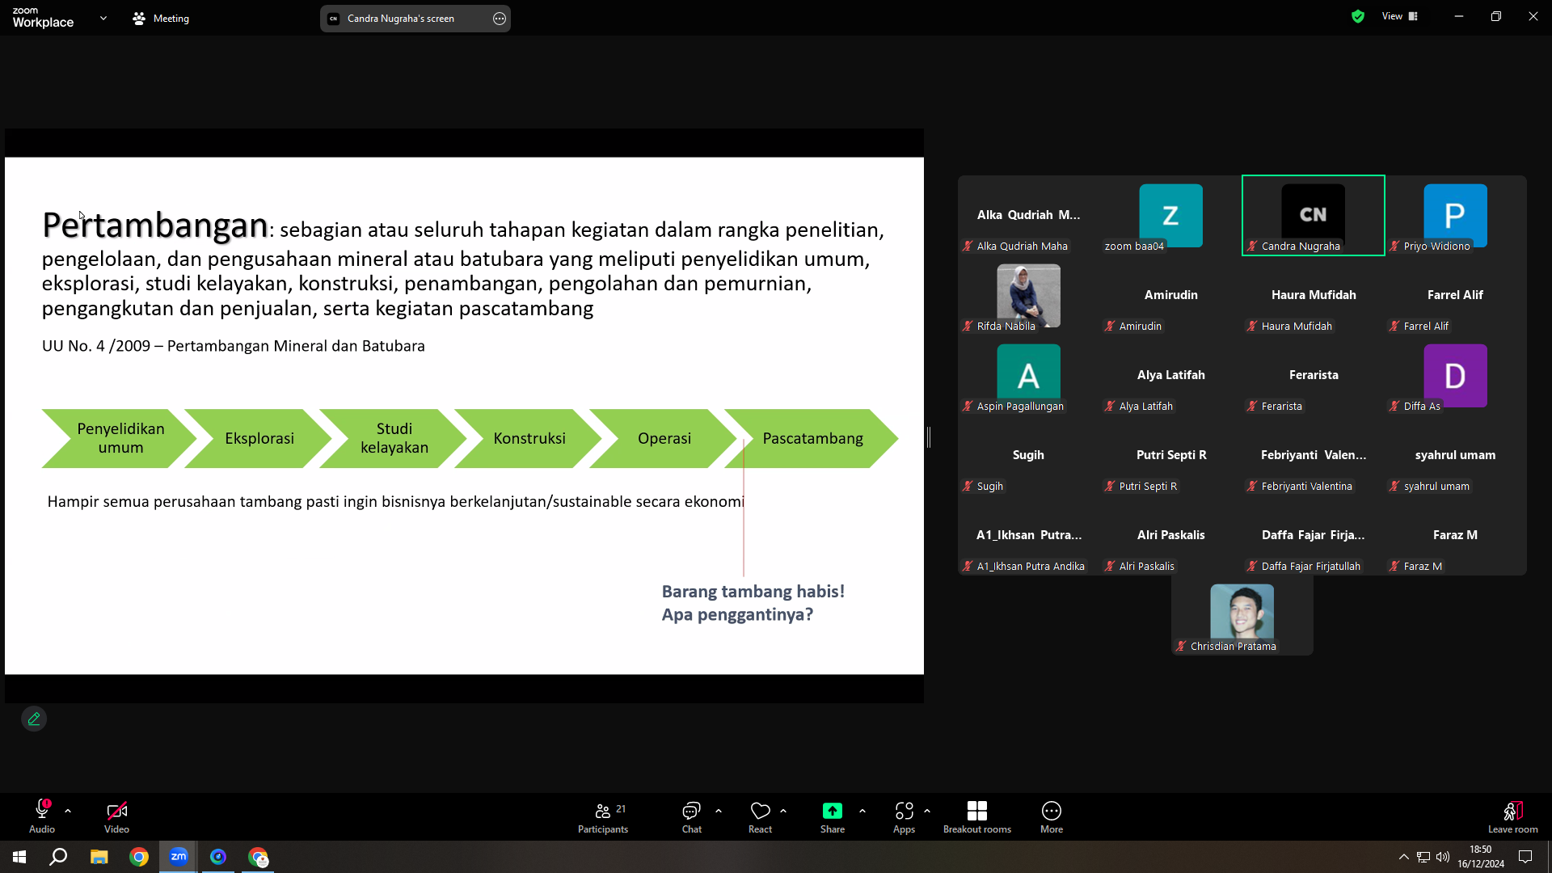Select Chrisdian Pratama video thumbnail
The height and width of the screenshot is (873, 1552).
point(1242,615)
